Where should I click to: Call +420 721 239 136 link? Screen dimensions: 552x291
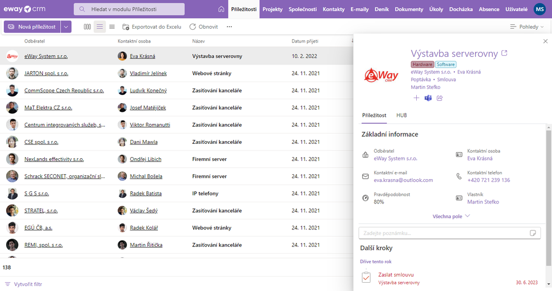489,180
